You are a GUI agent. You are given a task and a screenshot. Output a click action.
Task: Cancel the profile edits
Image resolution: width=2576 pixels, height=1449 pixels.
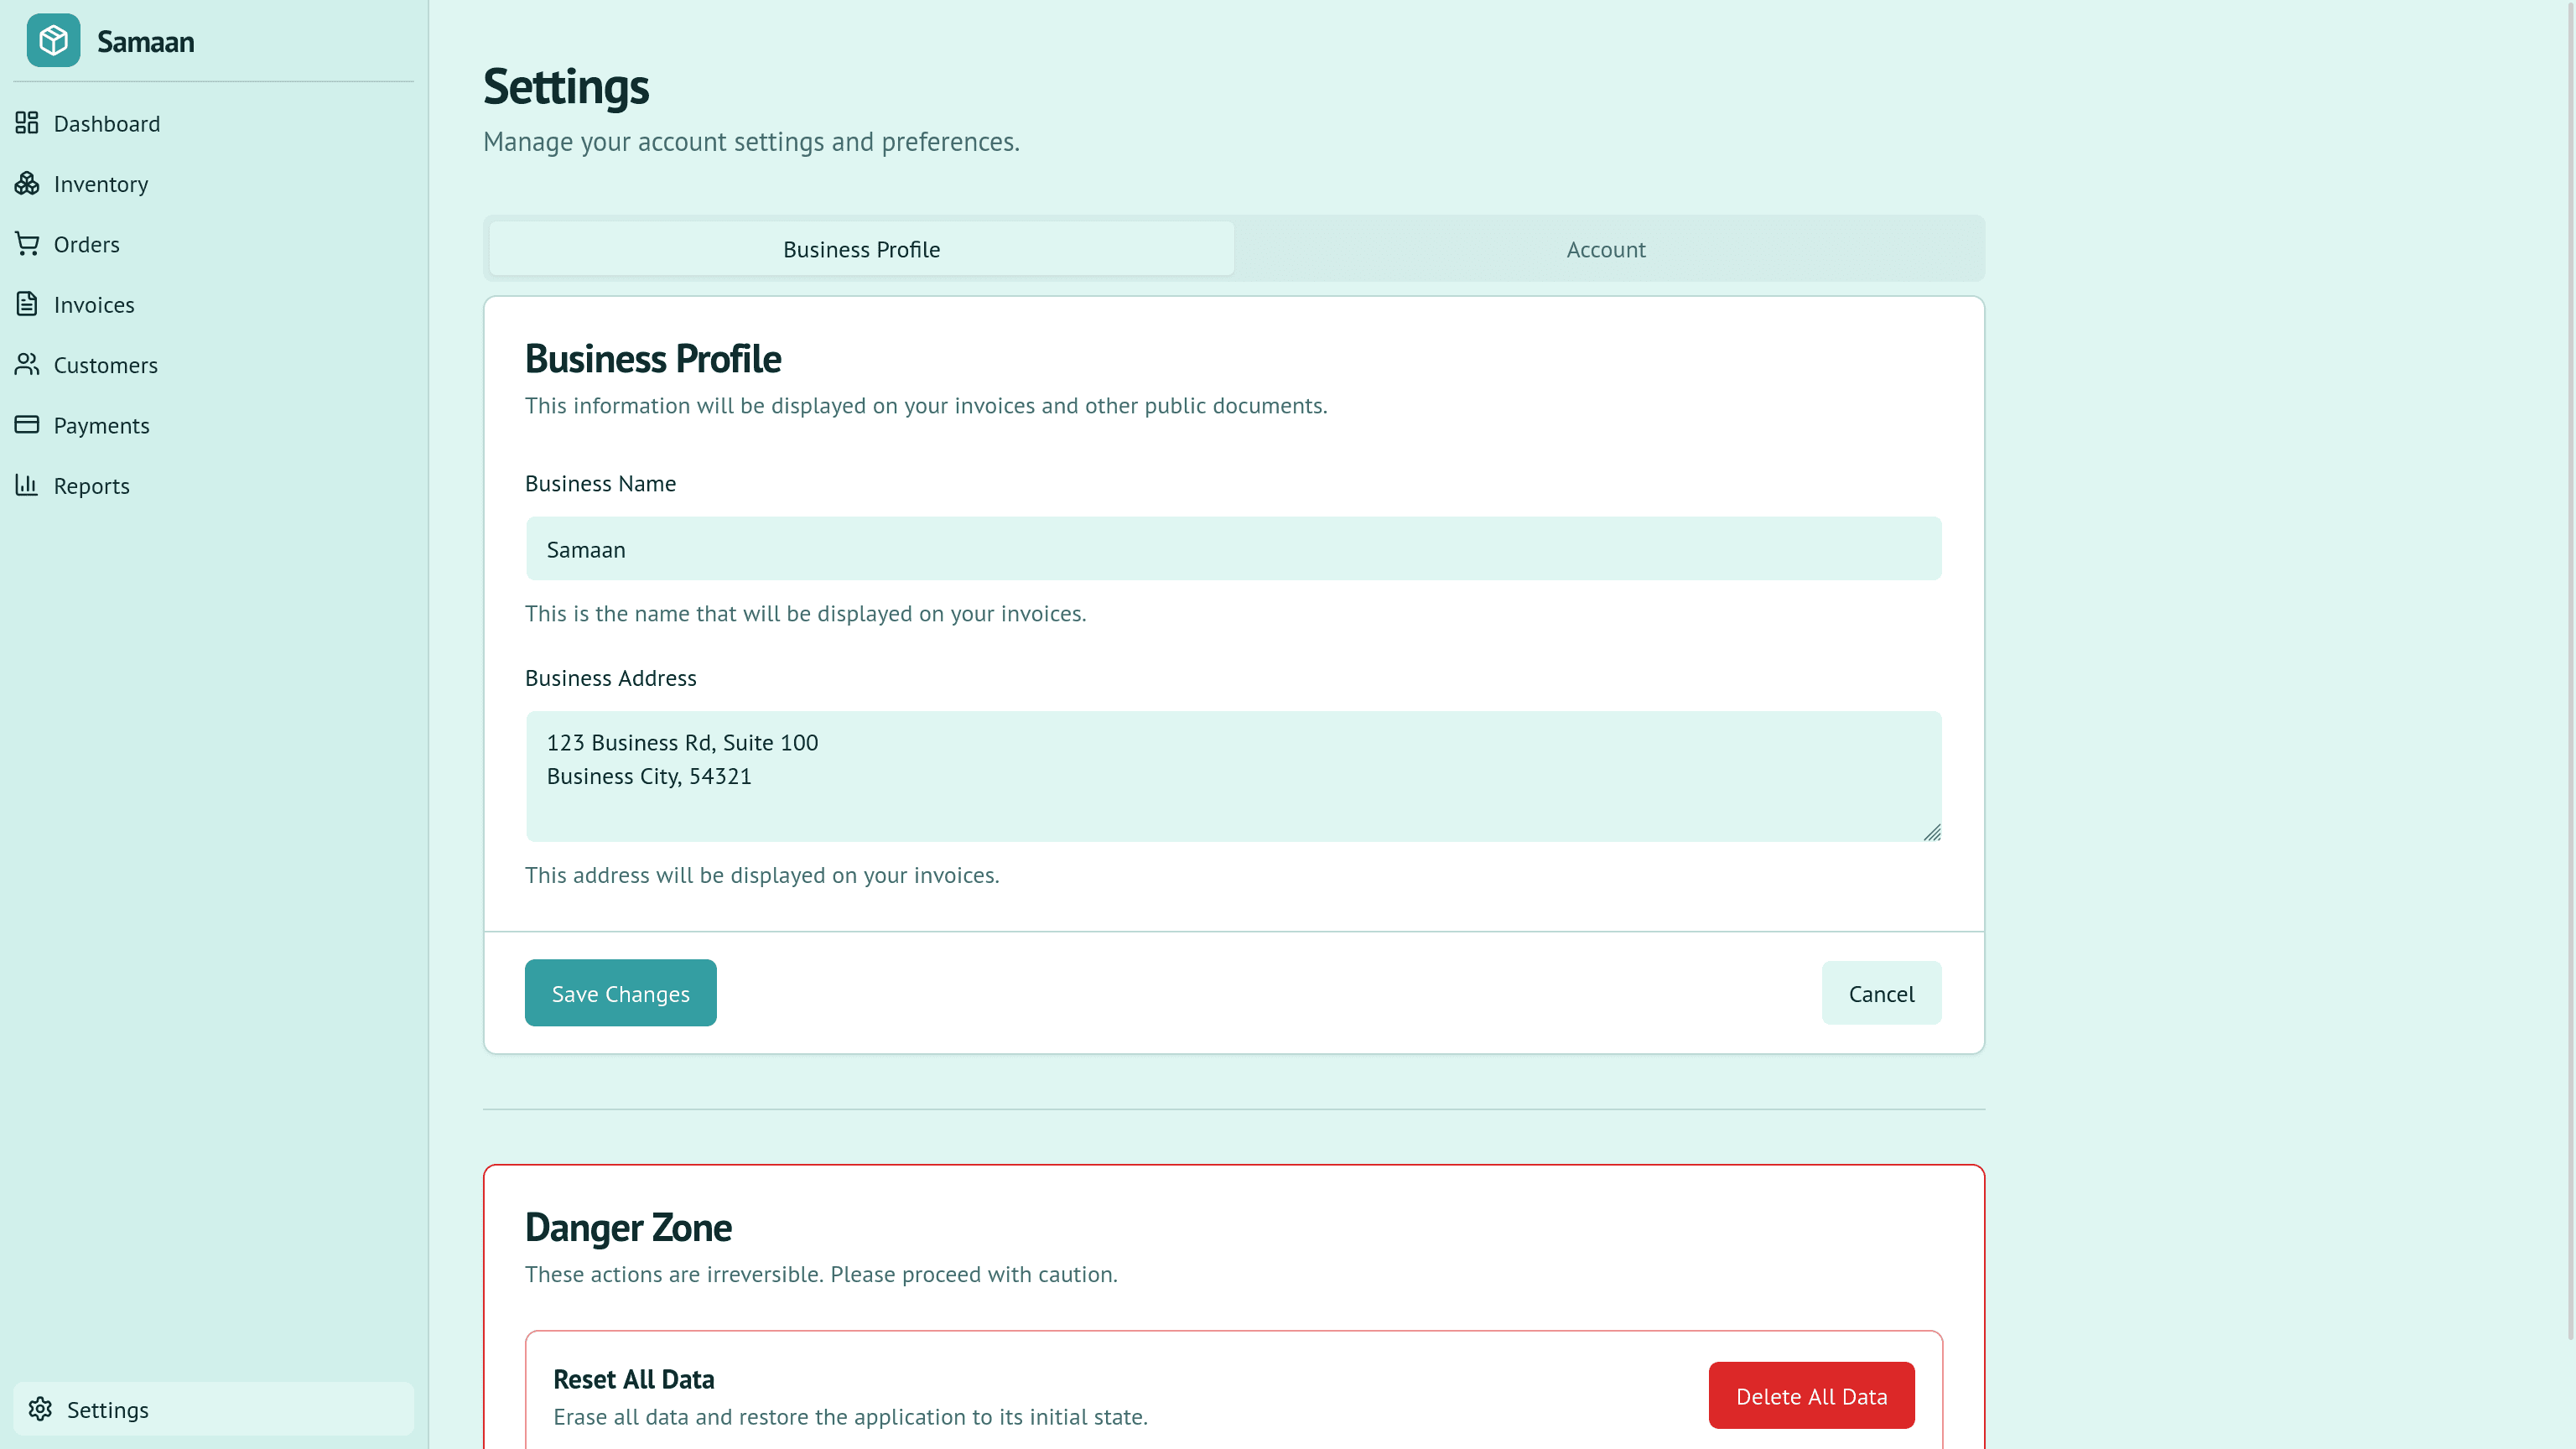click(1881, 993)
